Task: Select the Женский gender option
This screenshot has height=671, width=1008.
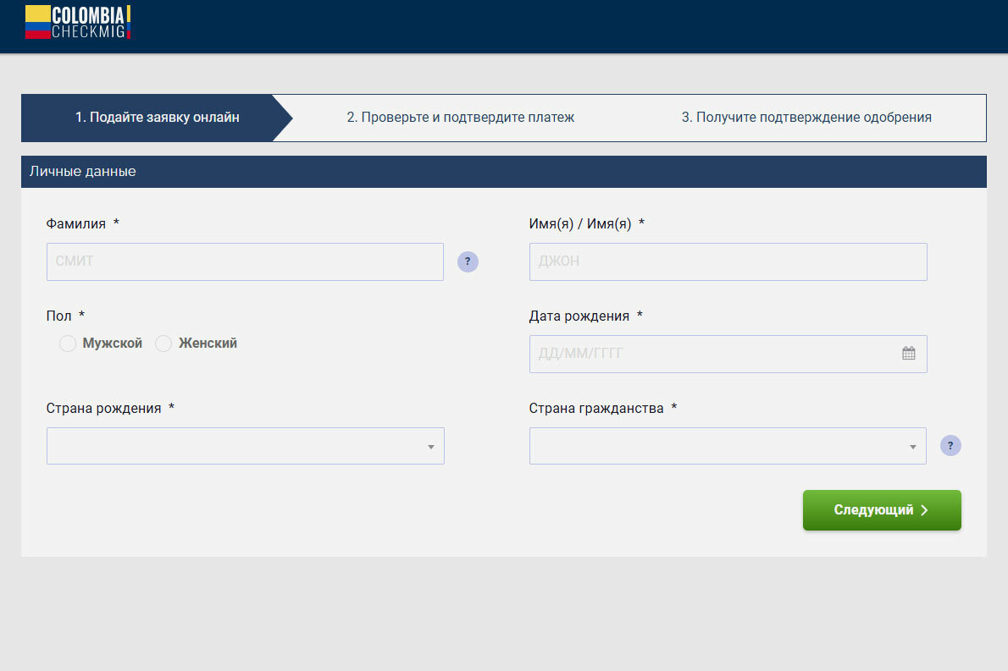Action: [163, 344]
